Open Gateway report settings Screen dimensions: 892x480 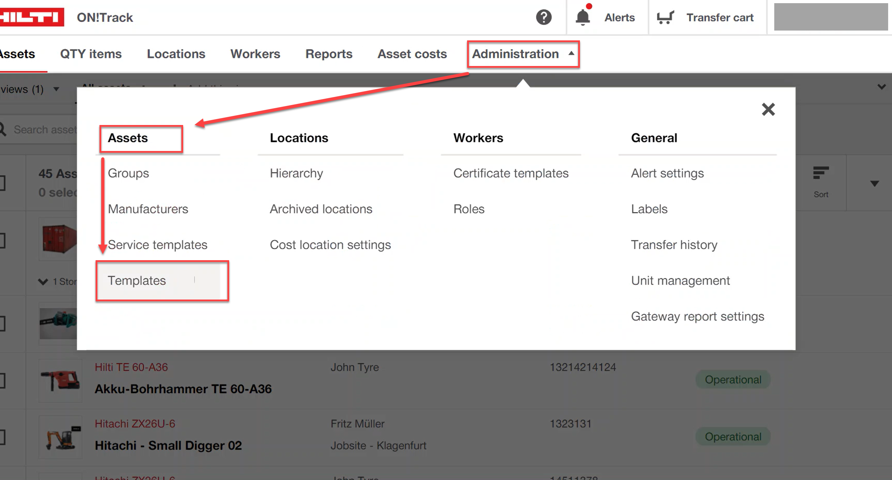click(698, 316)
